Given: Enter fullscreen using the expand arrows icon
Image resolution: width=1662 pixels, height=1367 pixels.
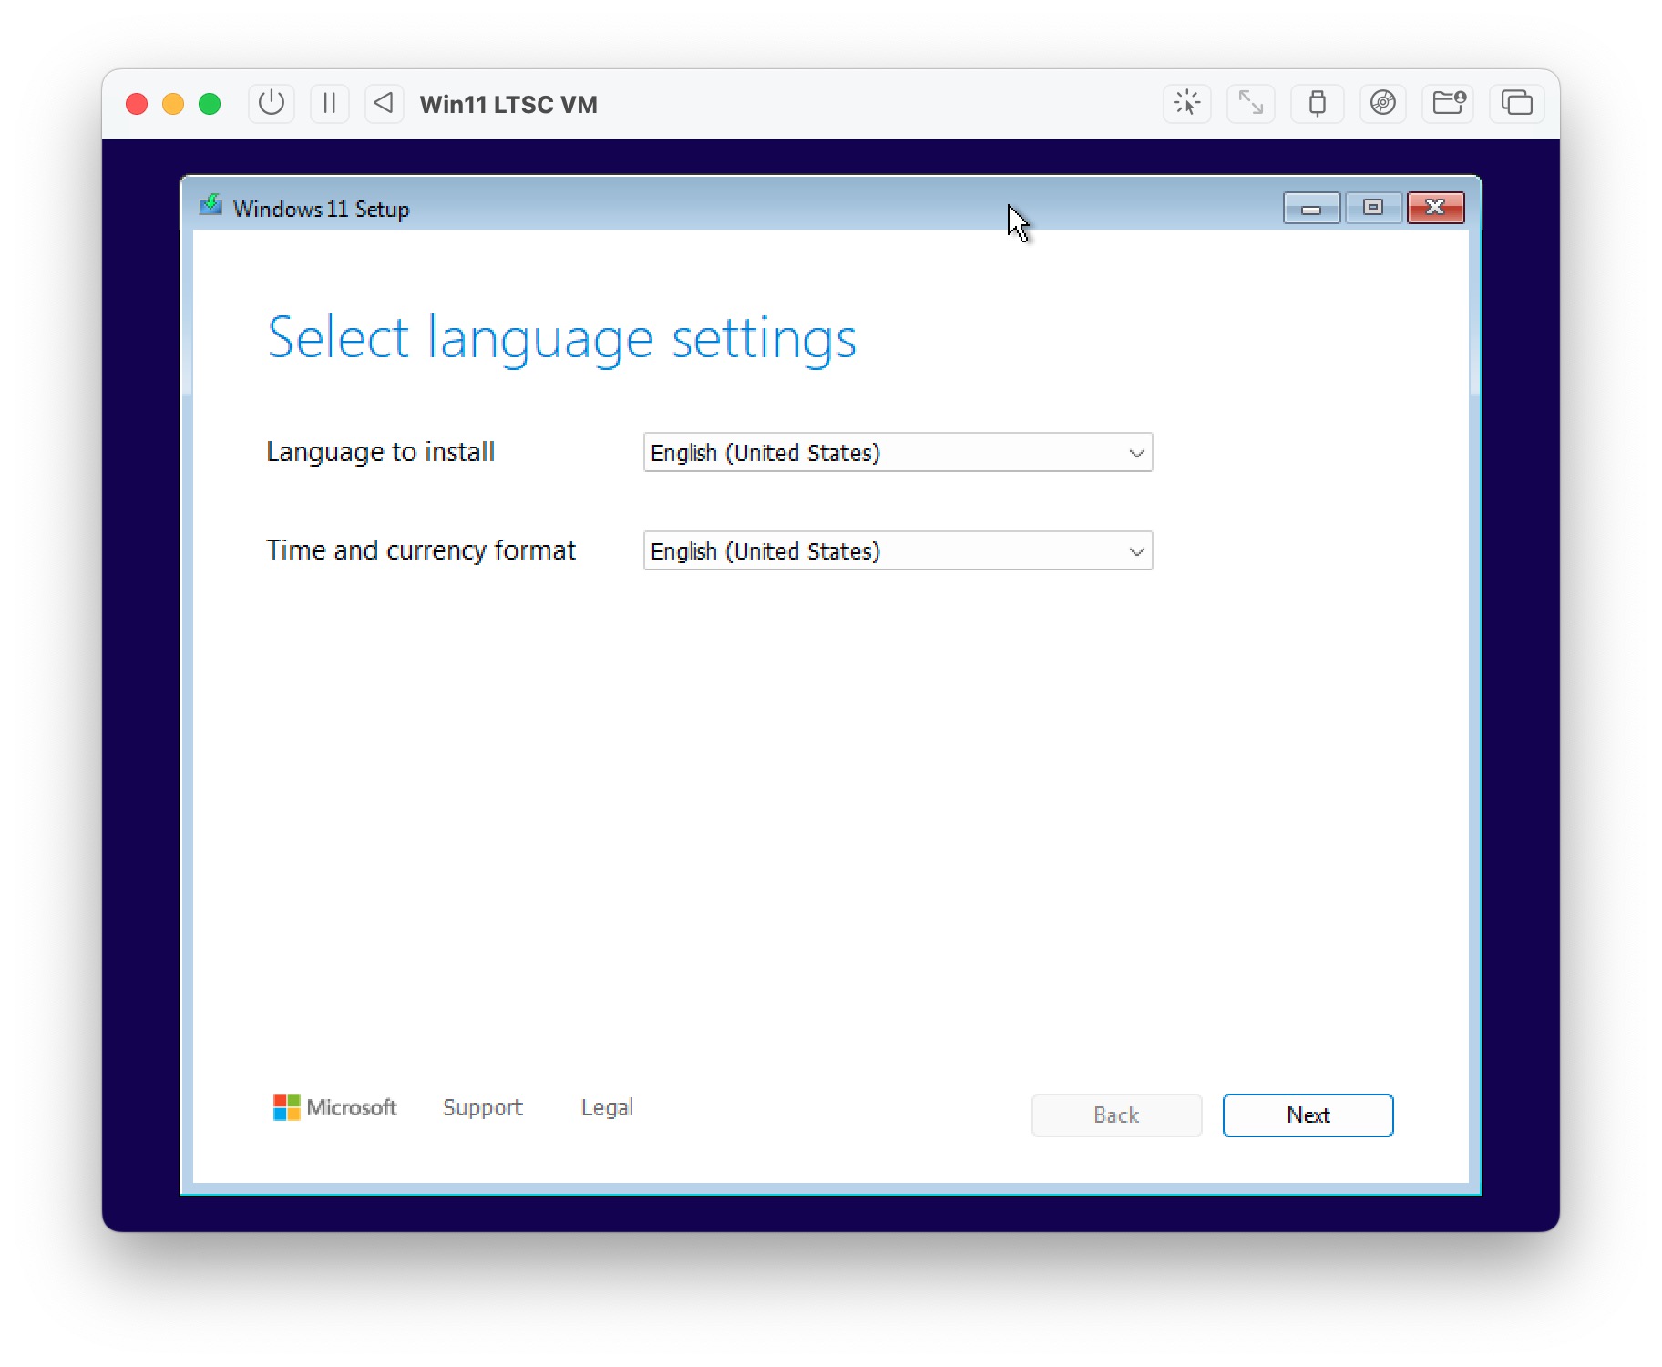Looking at the screenshot, I should (1250, 103).
